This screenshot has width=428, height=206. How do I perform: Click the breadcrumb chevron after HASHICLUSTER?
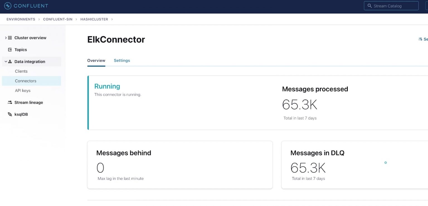112,19
